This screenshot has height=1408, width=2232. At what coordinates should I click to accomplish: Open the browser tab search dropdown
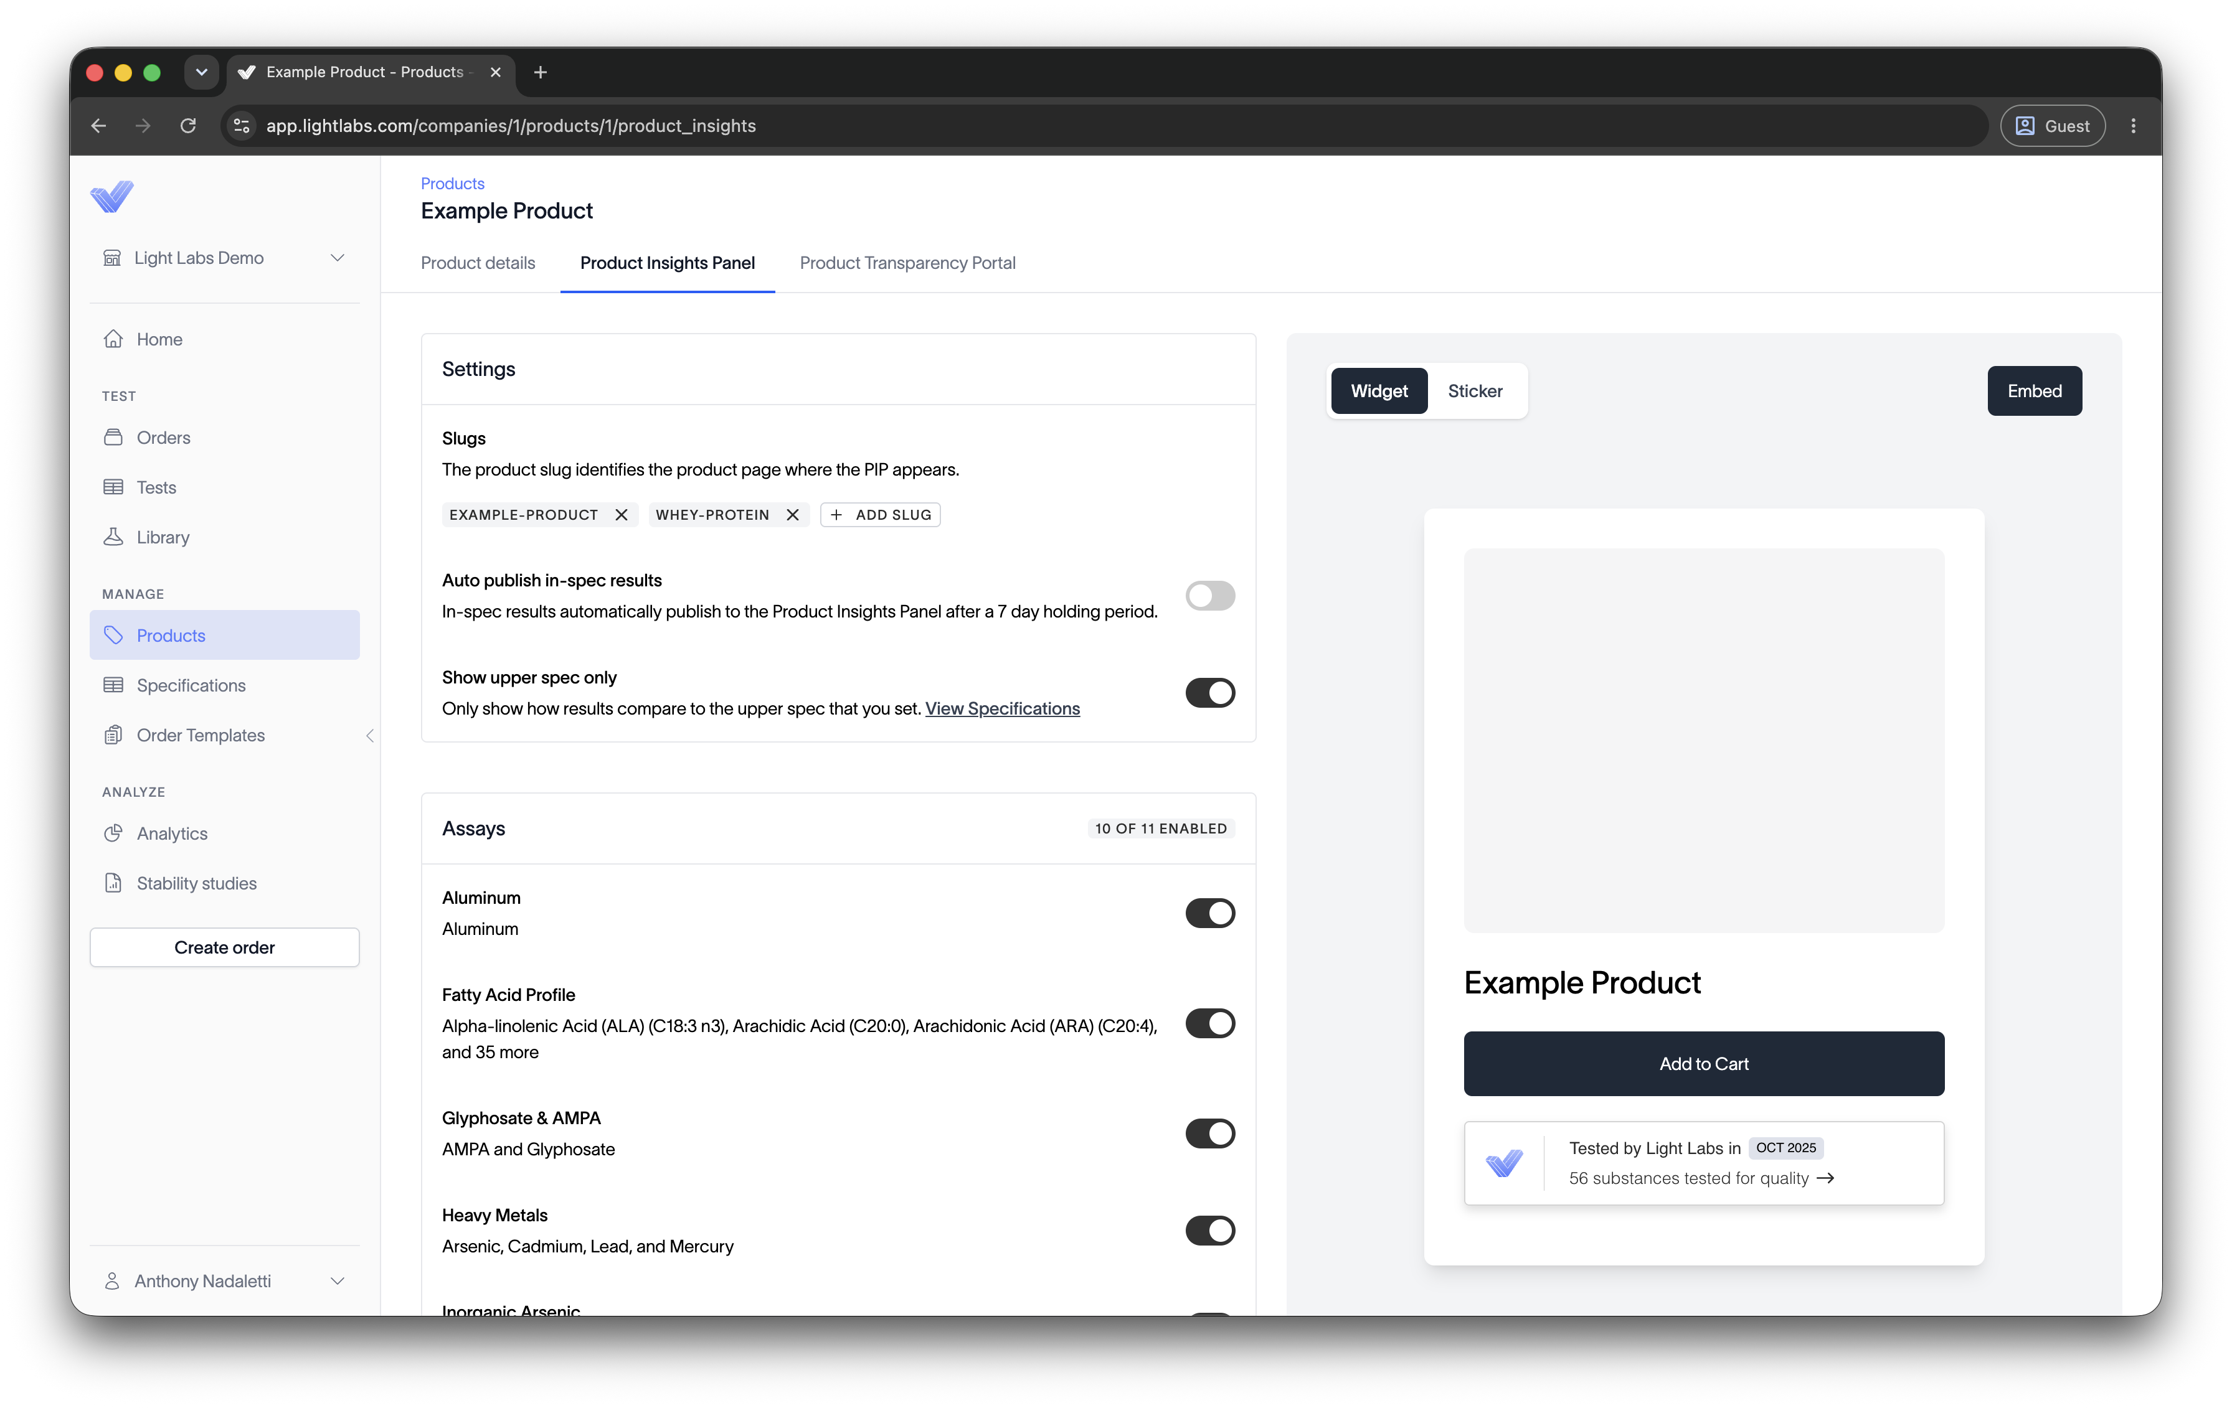(201, 72)
